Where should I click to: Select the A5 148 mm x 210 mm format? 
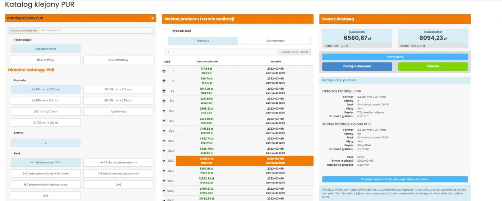click(118, 89)
